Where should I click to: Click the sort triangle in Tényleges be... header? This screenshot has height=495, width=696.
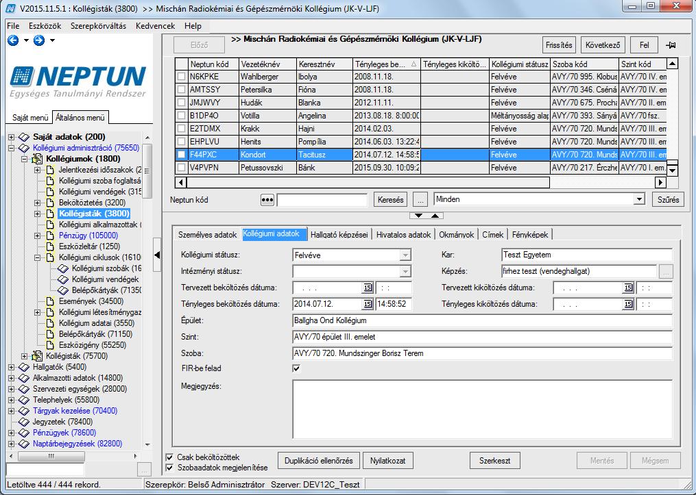(413, 64)
